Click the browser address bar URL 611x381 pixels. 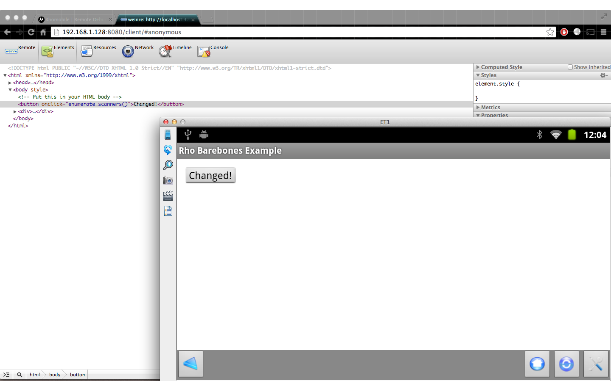[x=122, y=32]
